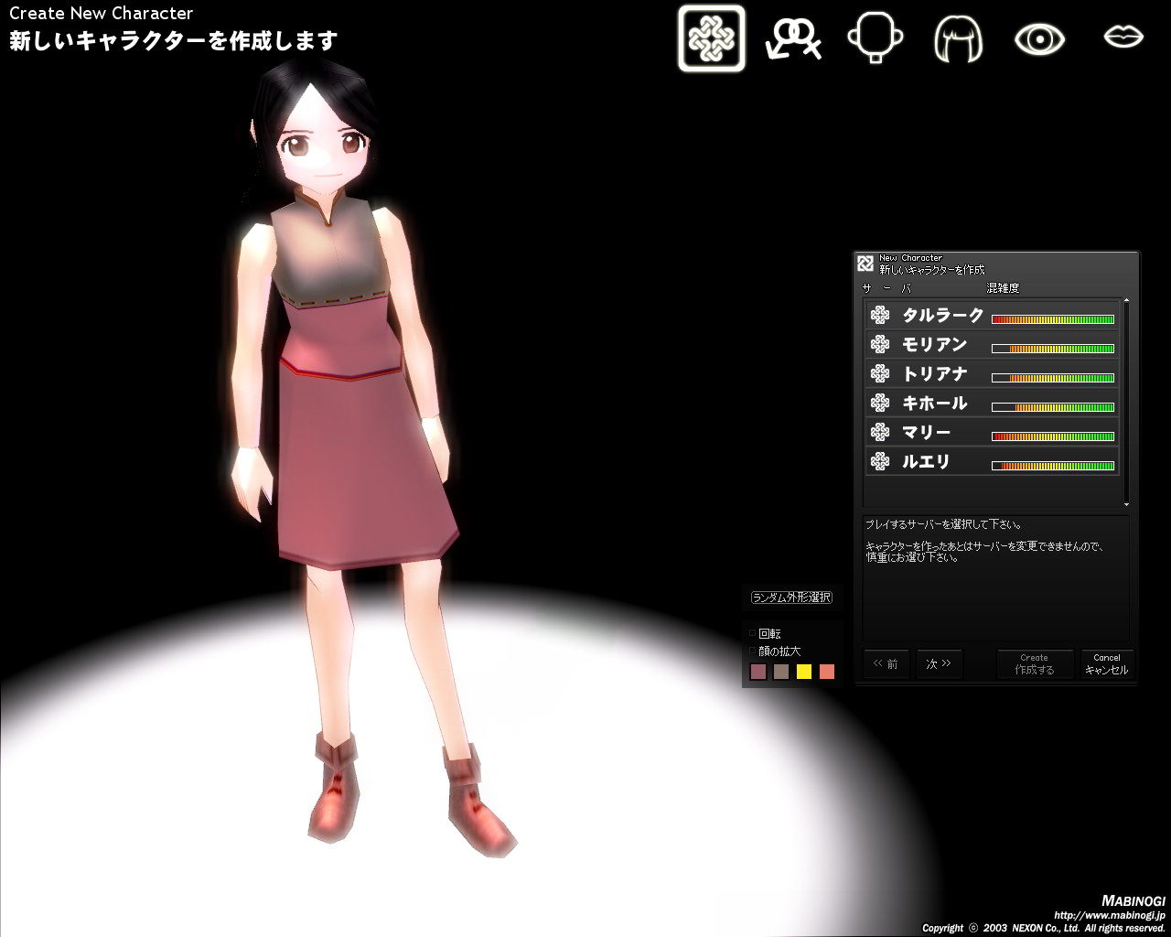Screen dimensions: 1171x937
Task: Click the タルラーク congestion meter
Action: pyautogui.click(x=1053, y=319)
